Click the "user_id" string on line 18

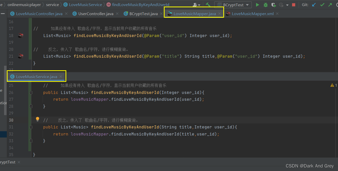173,36
